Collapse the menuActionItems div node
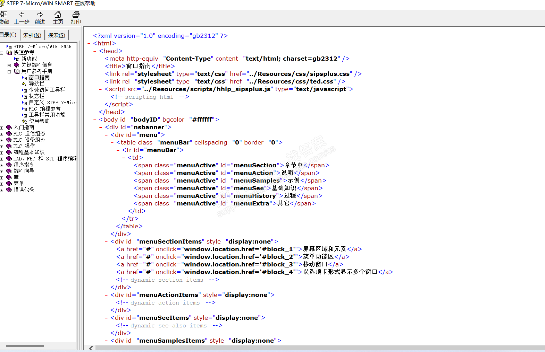The image size is (545, 352). 106,295
